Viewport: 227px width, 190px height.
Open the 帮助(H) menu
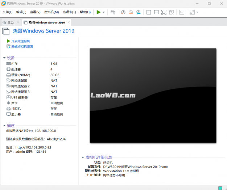click(x=85, y=12)
